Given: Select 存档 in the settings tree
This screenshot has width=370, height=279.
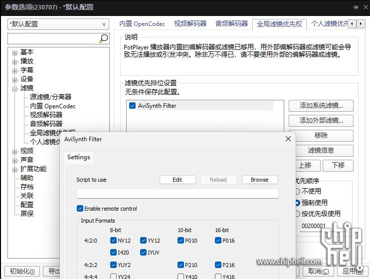Looking at the screenshot, I should click(26, 187).
